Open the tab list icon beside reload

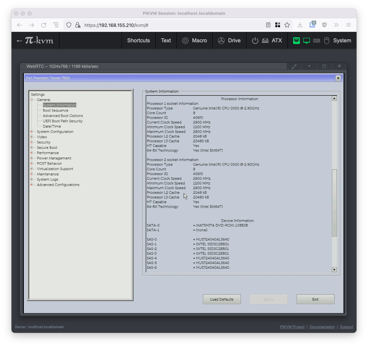click(x=56, y=25)
